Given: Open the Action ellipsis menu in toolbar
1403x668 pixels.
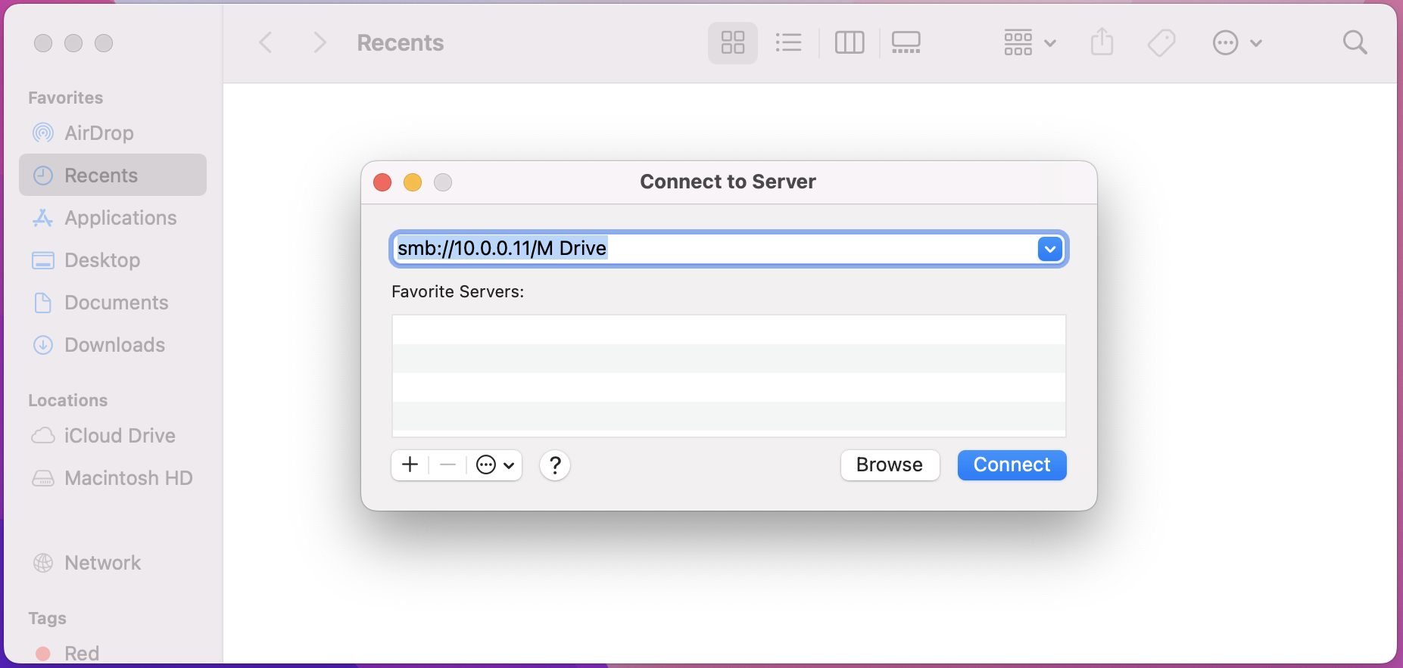Looking at the screenshot, I should point(1236,42).
